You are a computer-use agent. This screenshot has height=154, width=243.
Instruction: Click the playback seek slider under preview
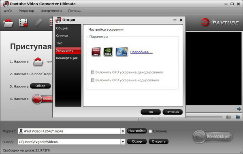pyautogui.click(x=204, y=117)
